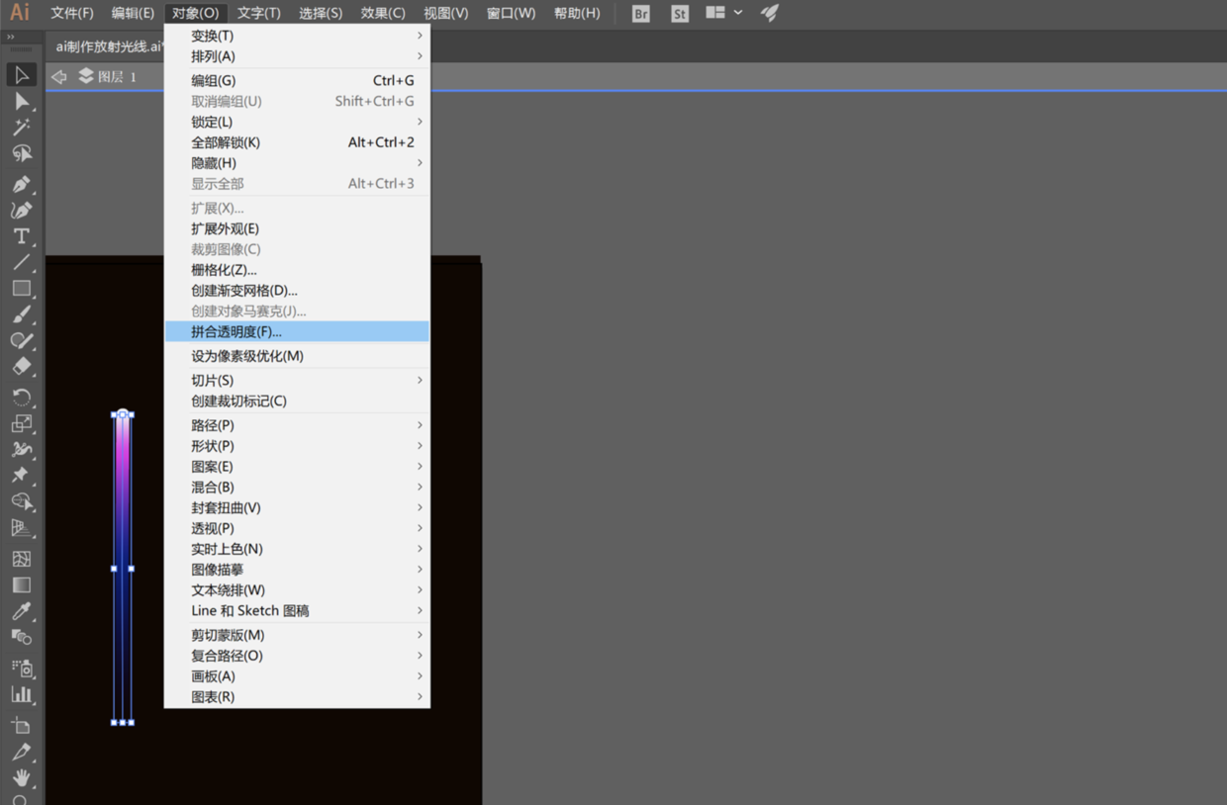
Task: Expand the arrange documents dropdown arrow
Action: click(738, 13)
